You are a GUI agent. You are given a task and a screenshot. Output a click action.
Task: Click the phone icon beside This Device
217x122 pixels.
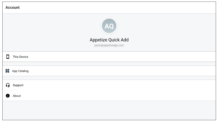tap(8, 57)
